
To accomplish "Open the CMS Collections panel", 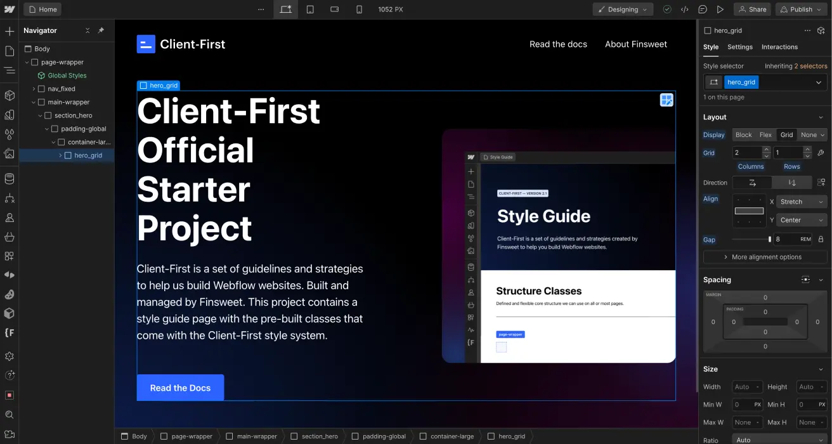I will pos(10,180).
